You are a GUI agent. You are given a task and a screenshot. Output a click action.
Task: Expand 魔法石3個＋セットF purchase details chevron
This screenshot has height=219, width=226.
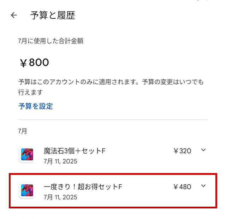[203, 150]
